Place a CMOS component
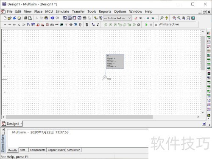 click(x=33, y=24)
